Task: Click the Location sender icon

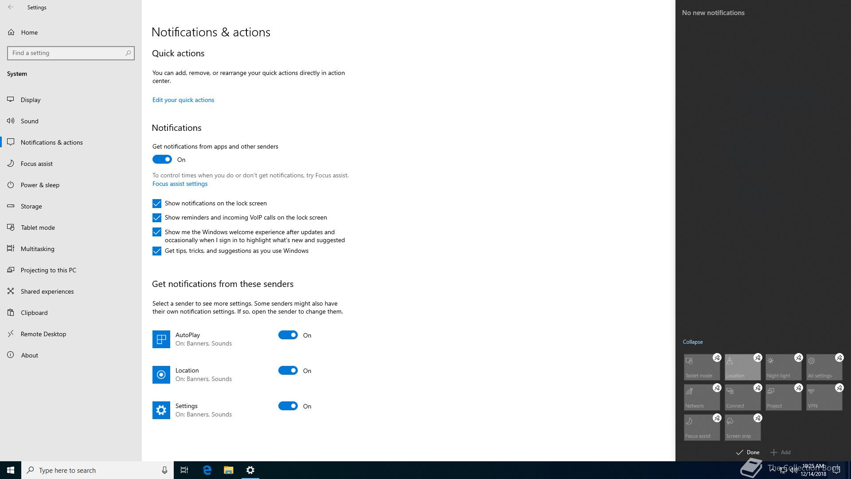Action: pos(161,375)
